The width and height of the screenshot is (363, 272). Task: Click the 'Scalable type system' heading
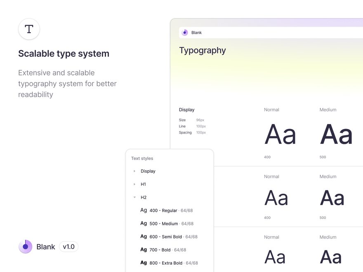point(64,54)
